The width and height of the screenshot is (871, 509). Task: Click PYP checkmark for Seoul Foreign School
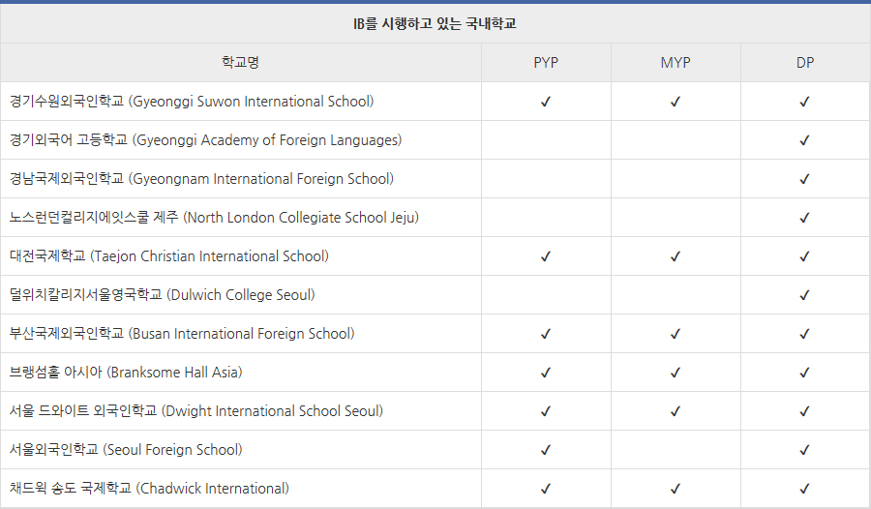546,450
